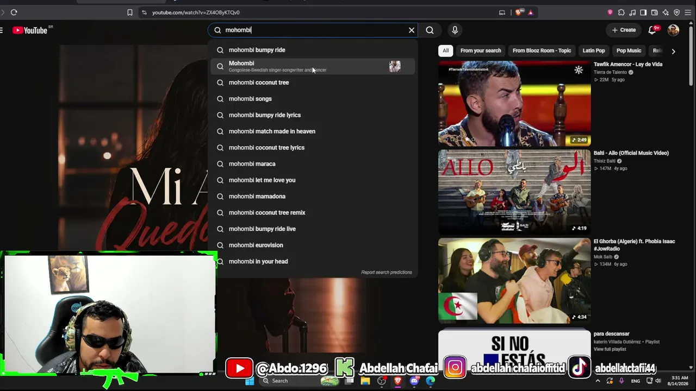Choose suggestion "mohombi coconut tree remix"
This screenshot has height=391, width=696.
coord(313,213)
